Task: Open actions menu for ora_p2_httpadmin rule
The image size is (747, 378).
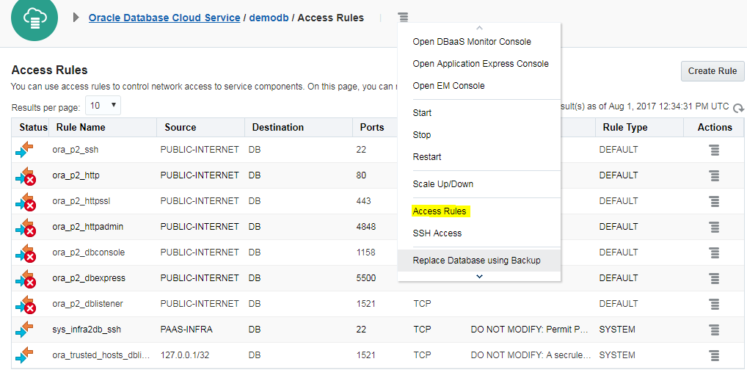Action: pyautogui.click(x=713, y=227)
